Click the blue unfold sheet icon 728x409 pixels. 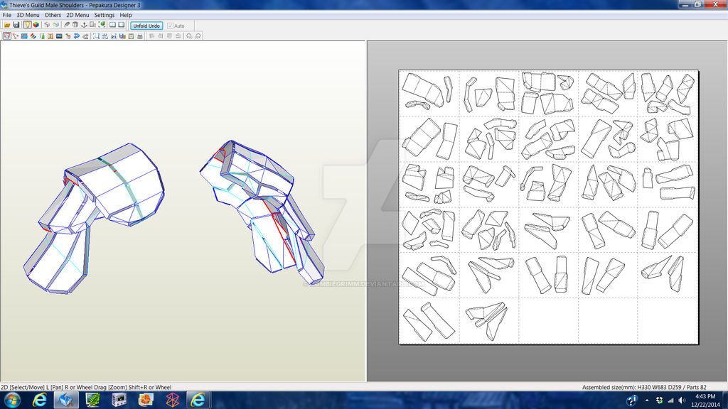(56, 25)
